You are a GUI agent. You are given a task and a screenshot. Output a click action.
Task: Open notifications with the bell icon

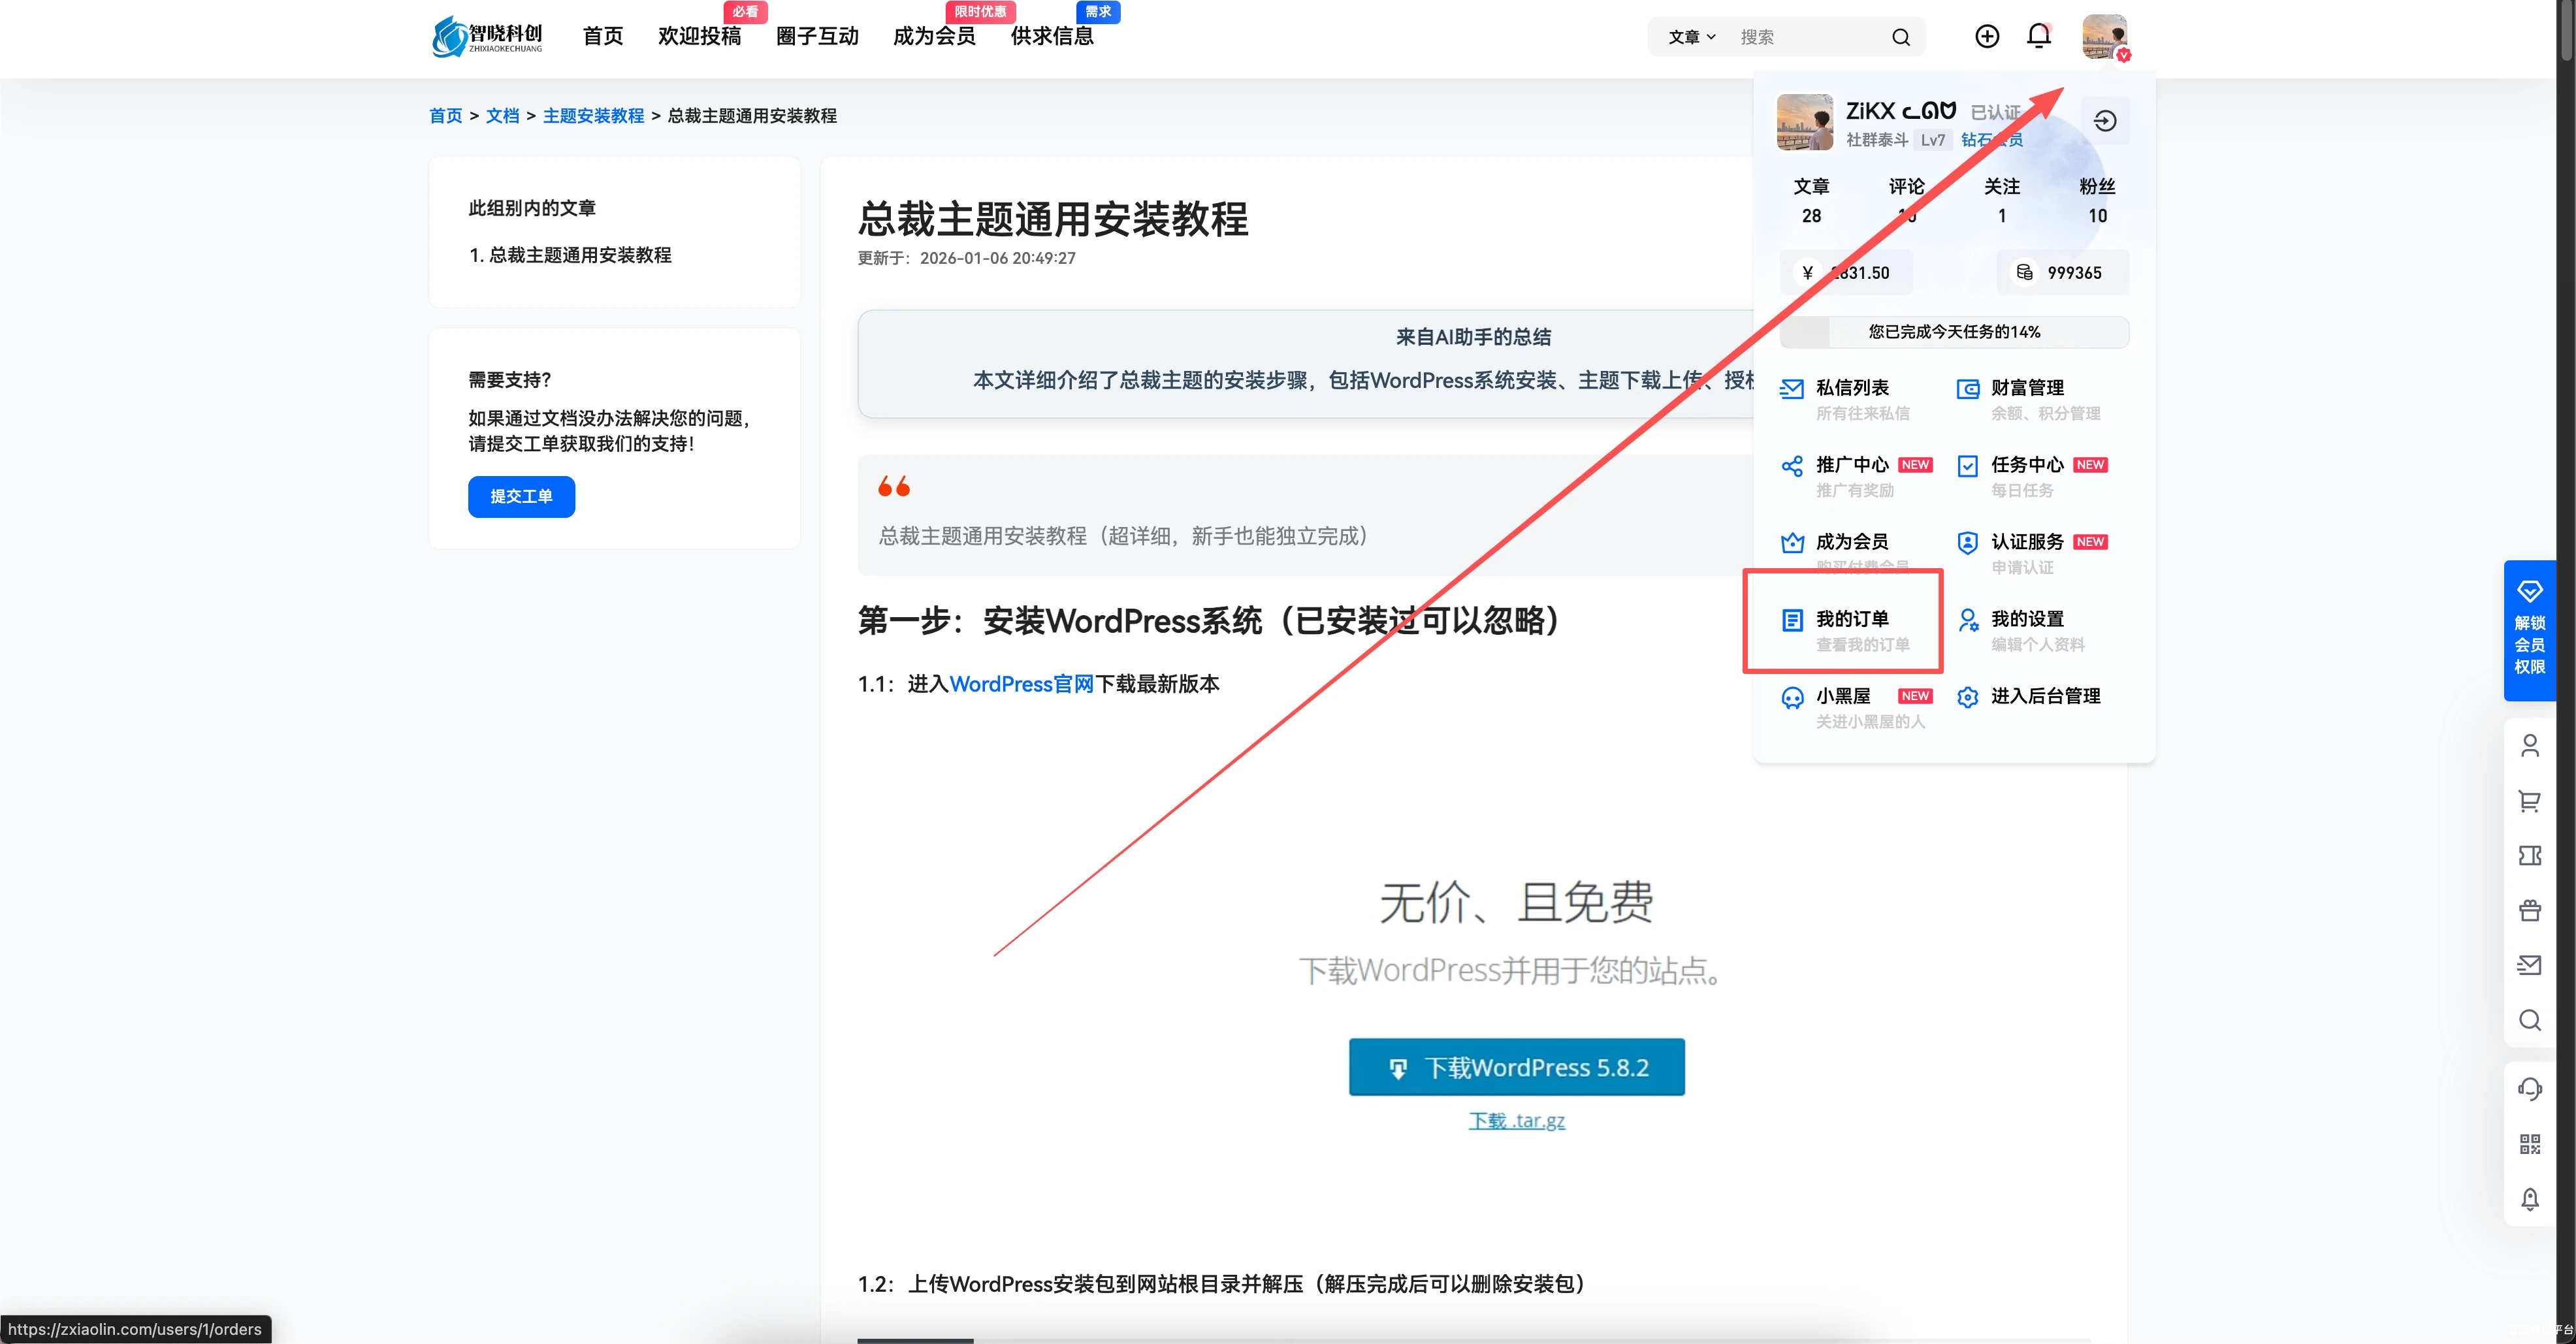(x=2039, y=36)
